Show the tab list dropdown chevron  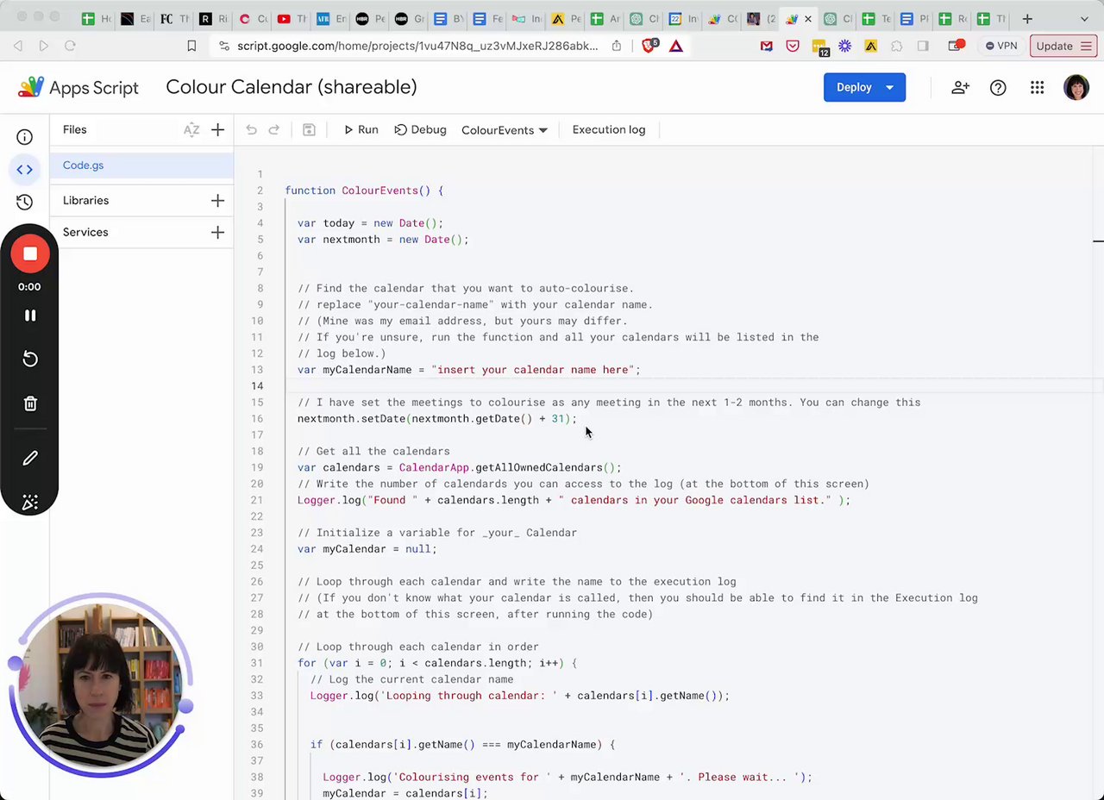pyautogui.click(x=1085, y=18)
